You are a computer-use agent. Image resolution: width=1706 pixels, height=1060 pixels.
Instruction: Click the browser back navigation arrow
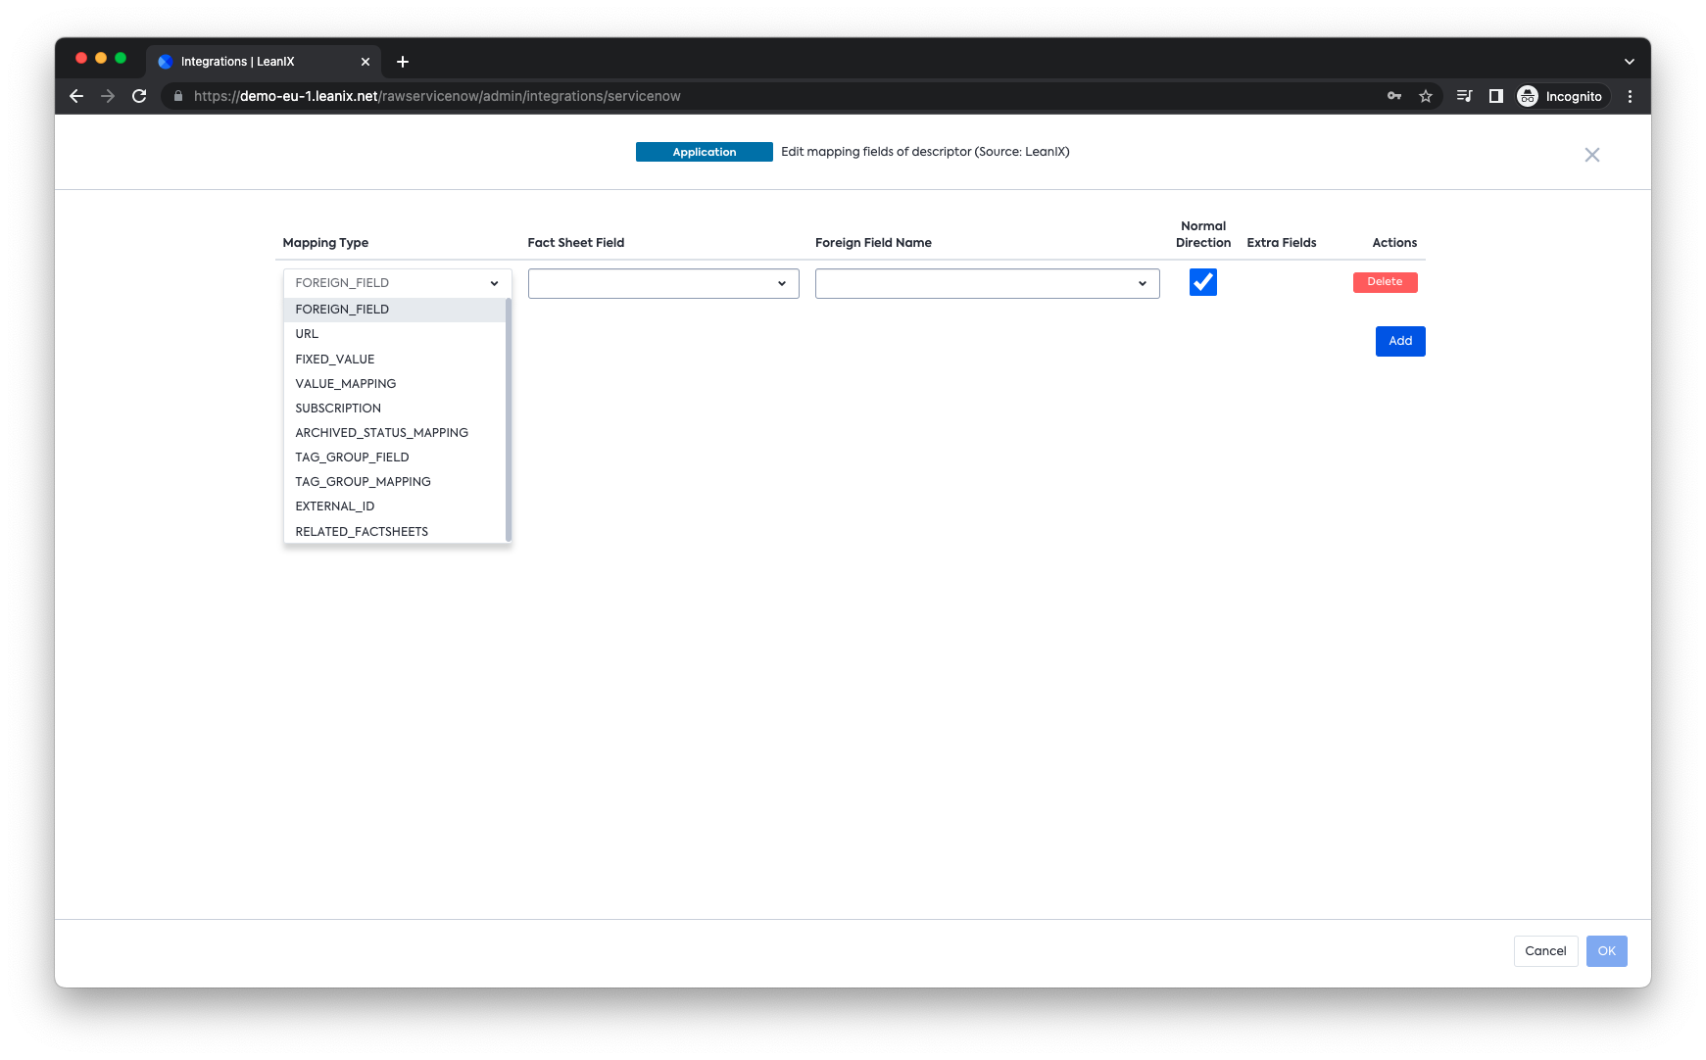click(75, 96)
